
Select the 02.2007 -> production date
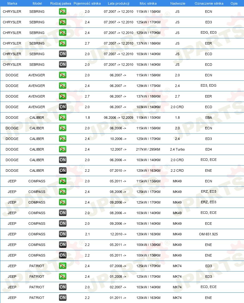click(x=118, y=287)
